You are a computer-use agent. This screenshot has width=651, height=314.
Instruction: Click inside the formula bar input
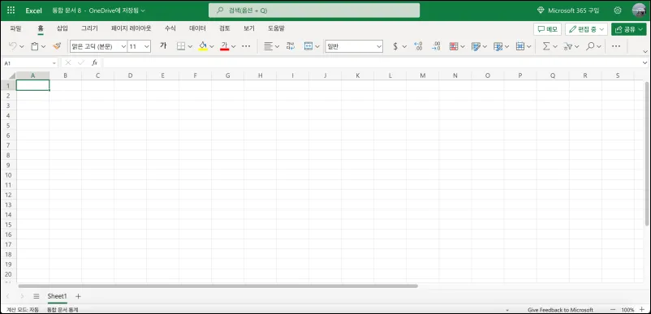pyautogui.click(x=372, y=62)
